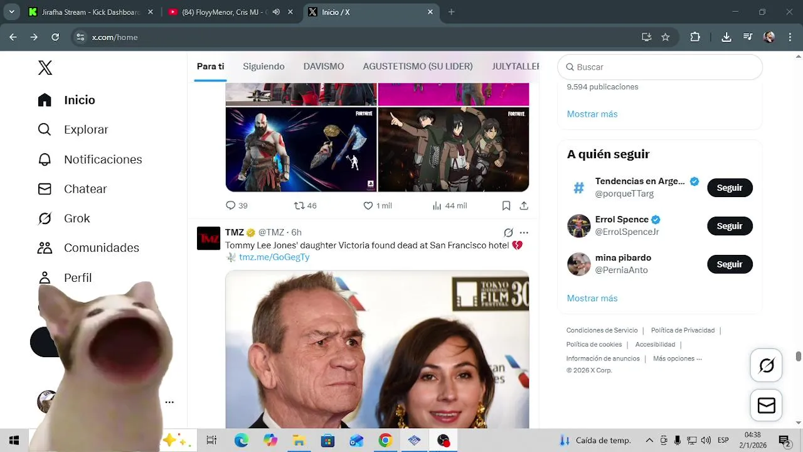Image resolution: width=803 pixels, height=452 pixels.
Task: Open Política de Privacidad link
Action: pyautogui.click(x=683, y=330)
